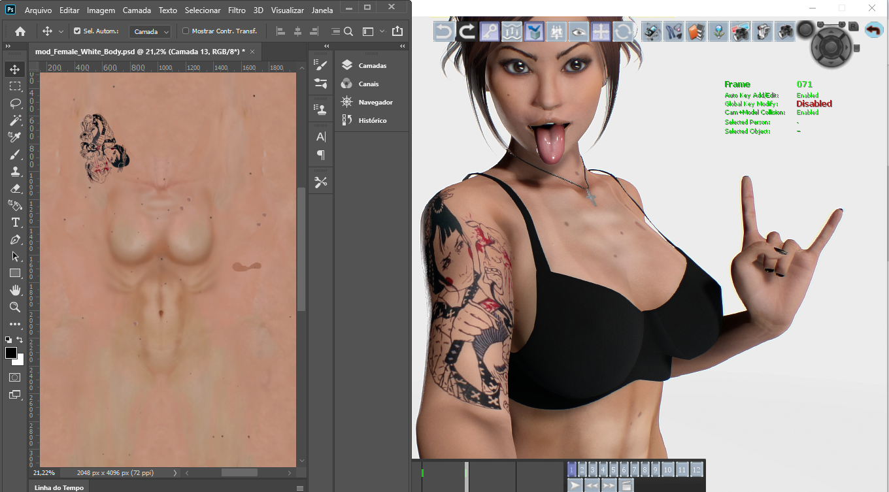
Task: Select the Eraser tool
Action: [15, 188]
